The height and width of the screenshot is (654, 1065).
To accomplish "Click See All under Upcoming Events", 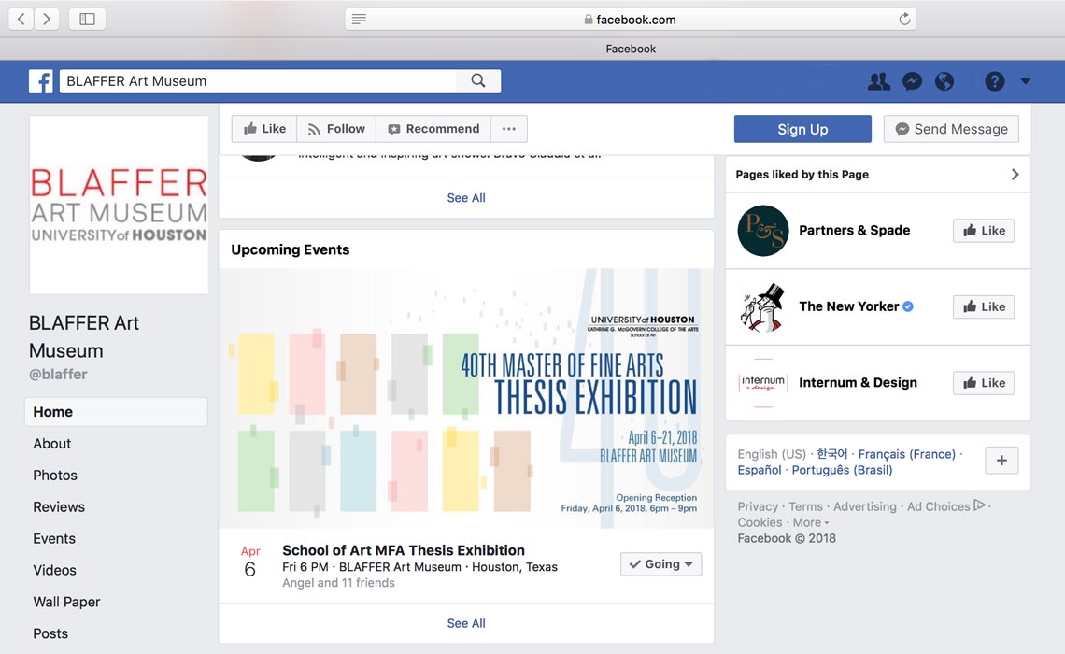I will (466, 623).
